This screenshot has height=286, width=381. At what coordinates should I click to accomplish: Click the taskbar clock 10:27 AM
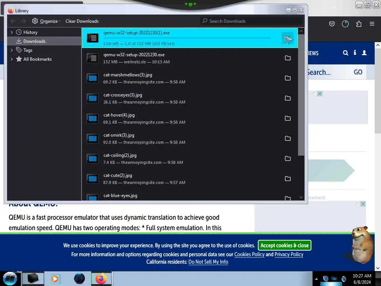pos(362,276)
